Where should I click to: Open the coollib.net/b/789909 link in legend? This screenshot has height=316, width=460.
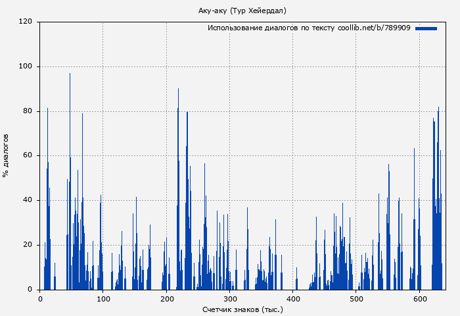click(374, 28)
